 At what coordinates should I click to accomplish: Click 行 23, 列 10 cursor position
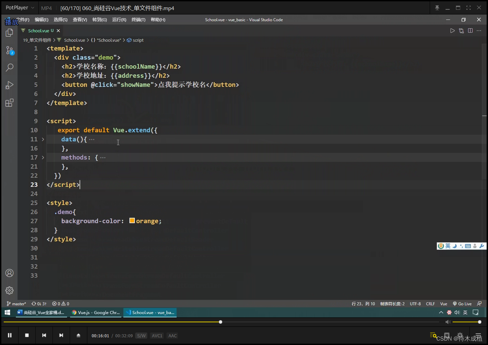[363, 304]
